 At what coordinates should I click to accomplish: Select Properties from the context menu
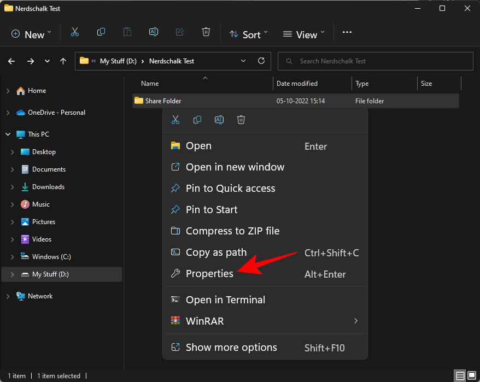click(x=209, y=274)
